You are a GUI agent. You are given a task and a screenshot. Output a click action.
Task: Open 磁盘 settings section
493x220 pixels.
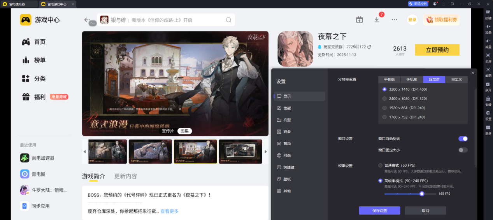click(299, 132)
